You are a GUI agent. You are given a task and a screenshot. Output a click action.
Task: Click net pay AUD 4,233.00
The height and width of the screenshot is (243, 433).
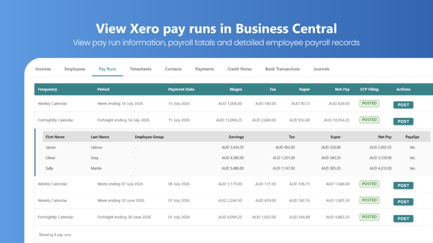pyautogui.click(x=380, y=168)
